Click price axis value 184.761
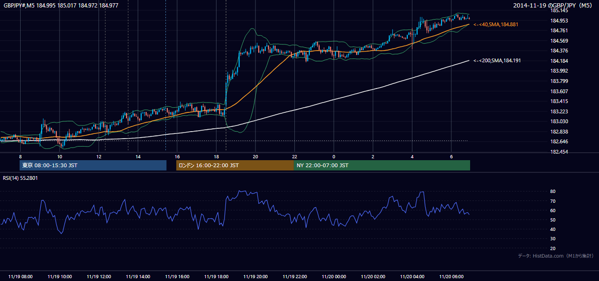Screen dimensions: 599x281 click(x=559, y=31)
